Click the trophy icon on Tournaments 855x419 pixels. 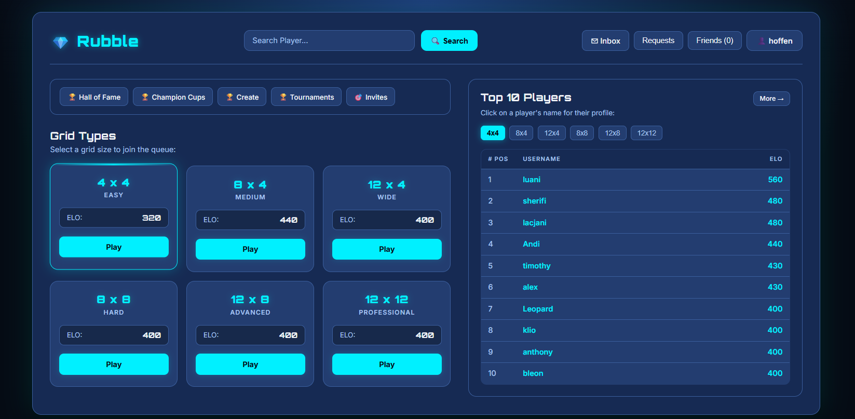tap(283, 97)
